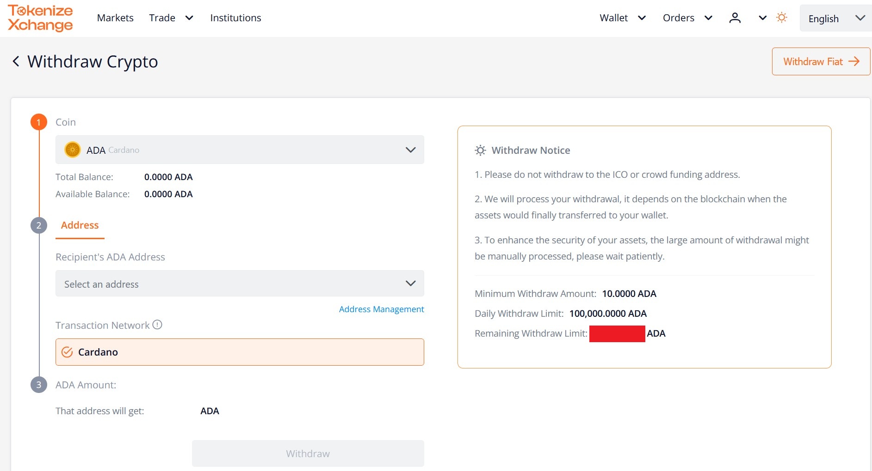Click the ADA Amount label
This screenshot has width=872, height=471.
click(x=86, y=385)
